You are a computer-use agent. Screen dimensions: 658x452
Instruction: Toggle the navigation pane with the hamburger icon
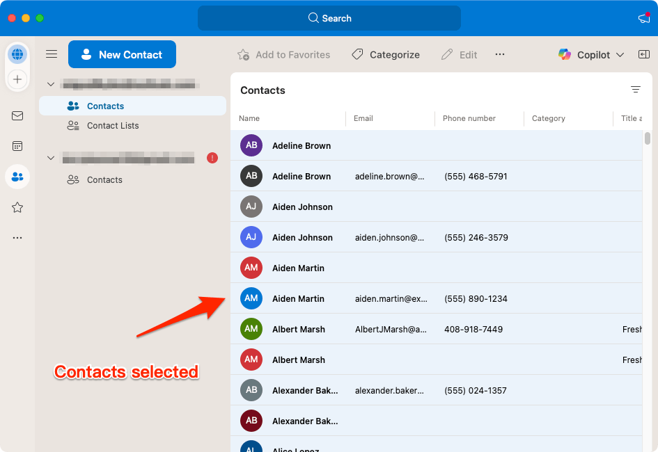[51, 54]
